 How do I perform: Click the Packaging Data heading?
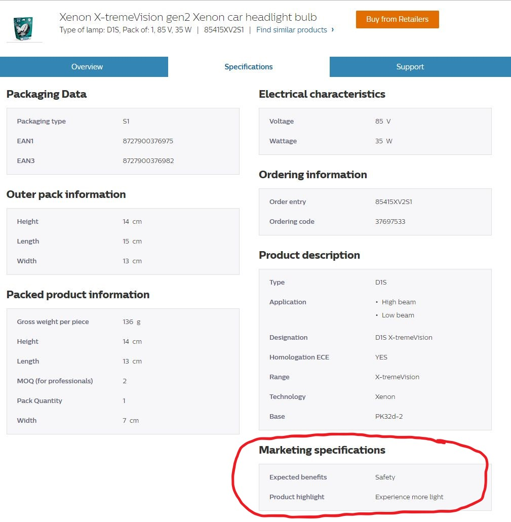[47, 94]
